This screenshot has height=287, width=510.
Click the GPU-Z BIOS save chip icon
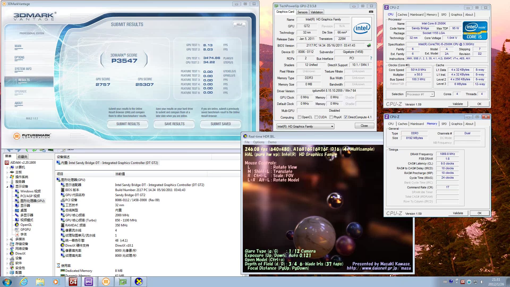click(x=369, y=45)
